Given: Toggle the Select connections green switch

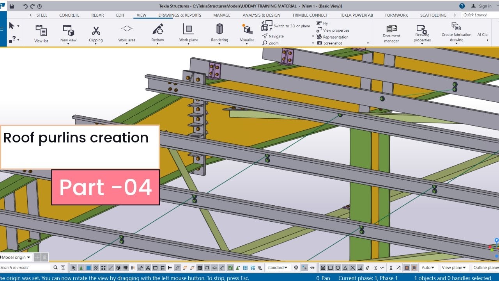Looking at the screenshot, I should click(81, 268).
